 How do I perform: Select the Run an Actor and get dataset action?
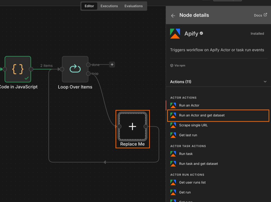[202, 115]
